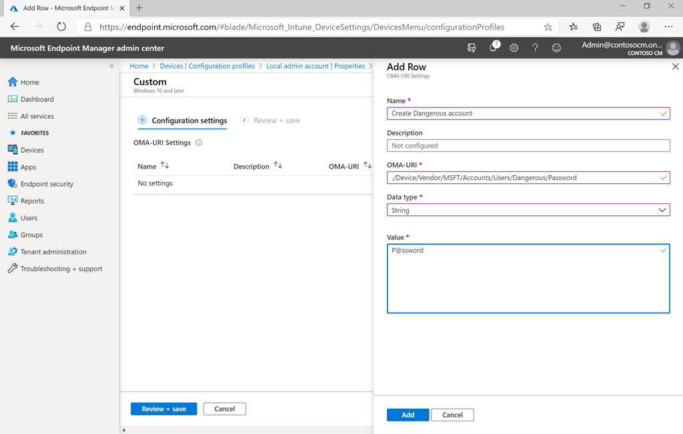
Task: Click the Description input field
Action: point(528,145)
